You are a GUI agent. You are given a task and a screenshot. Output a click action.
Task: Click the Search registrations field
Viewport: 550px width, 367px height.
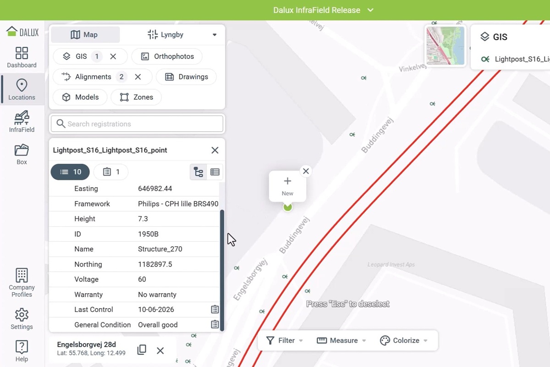tap(137, 124)
